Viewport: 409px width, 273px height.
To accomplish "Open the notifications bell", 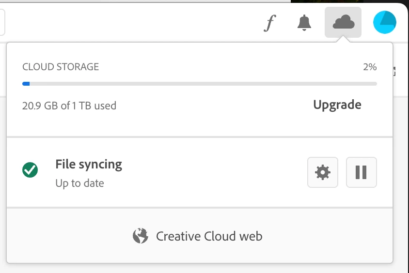I will coord(304,23).
